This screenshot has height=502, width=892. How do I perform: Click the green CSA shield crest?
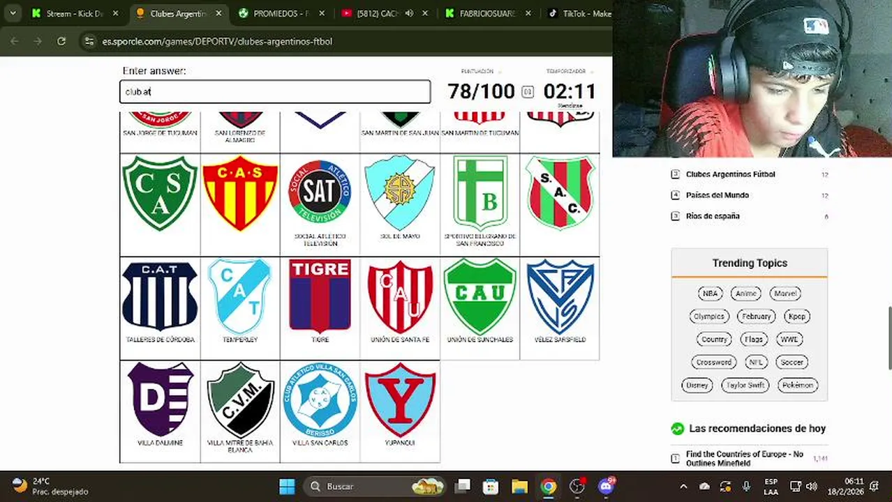pos(160,193)
